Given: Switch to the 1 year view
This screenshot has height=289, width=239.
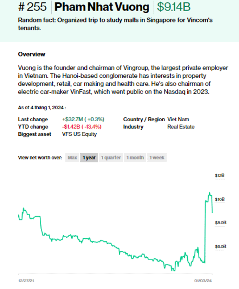Looking at the screenshot, I should [x=89, y=158].
